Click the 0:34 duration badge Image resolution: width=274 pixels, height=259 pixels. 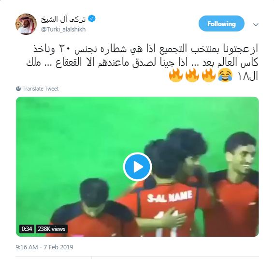click(27, 229)
